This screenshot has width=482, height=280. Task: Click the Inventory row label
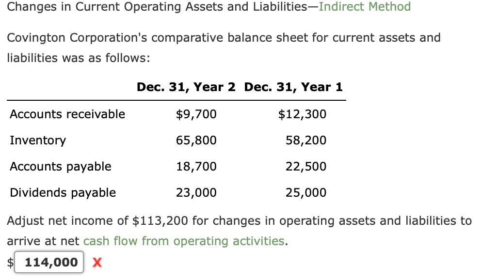pyautogui.click(x=37, y=140)
